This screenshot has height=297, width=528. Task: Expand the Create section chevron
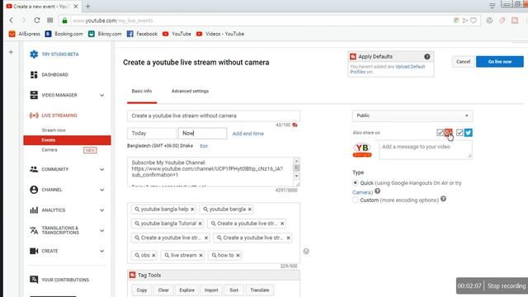(101, 251)
